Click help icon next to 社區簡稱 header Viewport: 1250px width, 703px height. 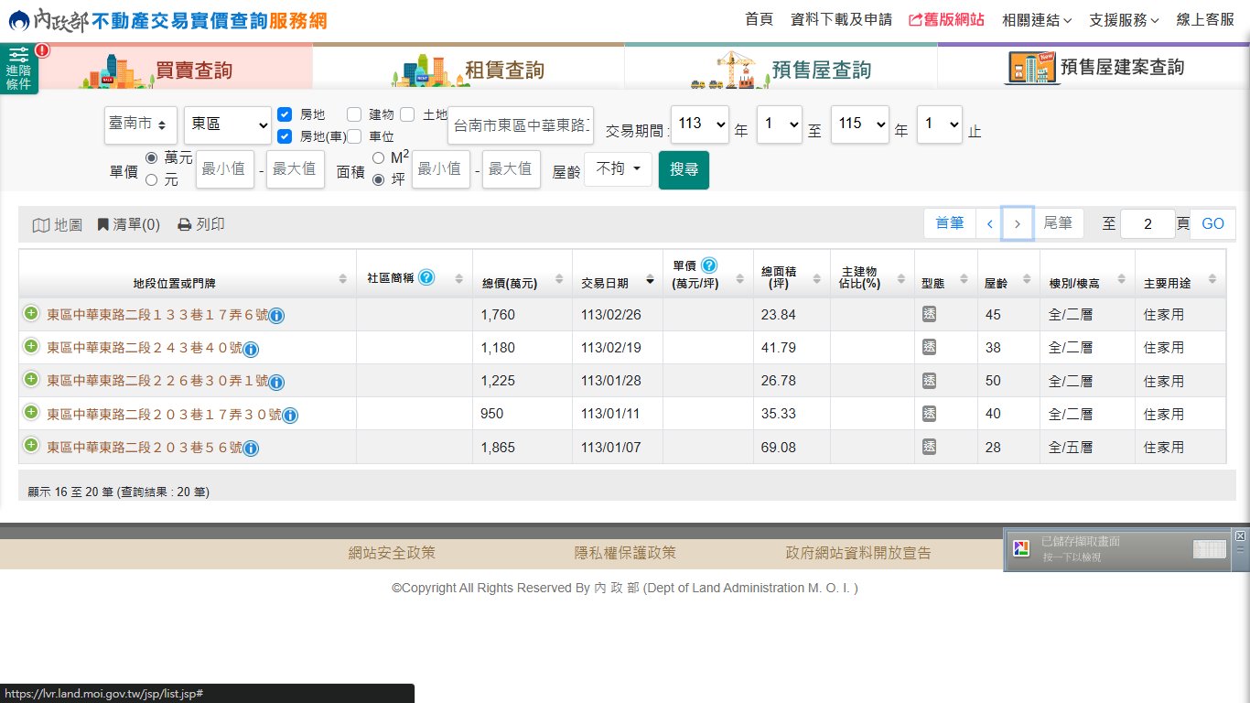[426, 277]
